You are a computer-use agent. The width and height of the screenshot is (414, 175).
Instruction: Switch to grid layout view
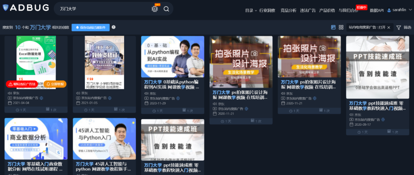pos(341,28)
